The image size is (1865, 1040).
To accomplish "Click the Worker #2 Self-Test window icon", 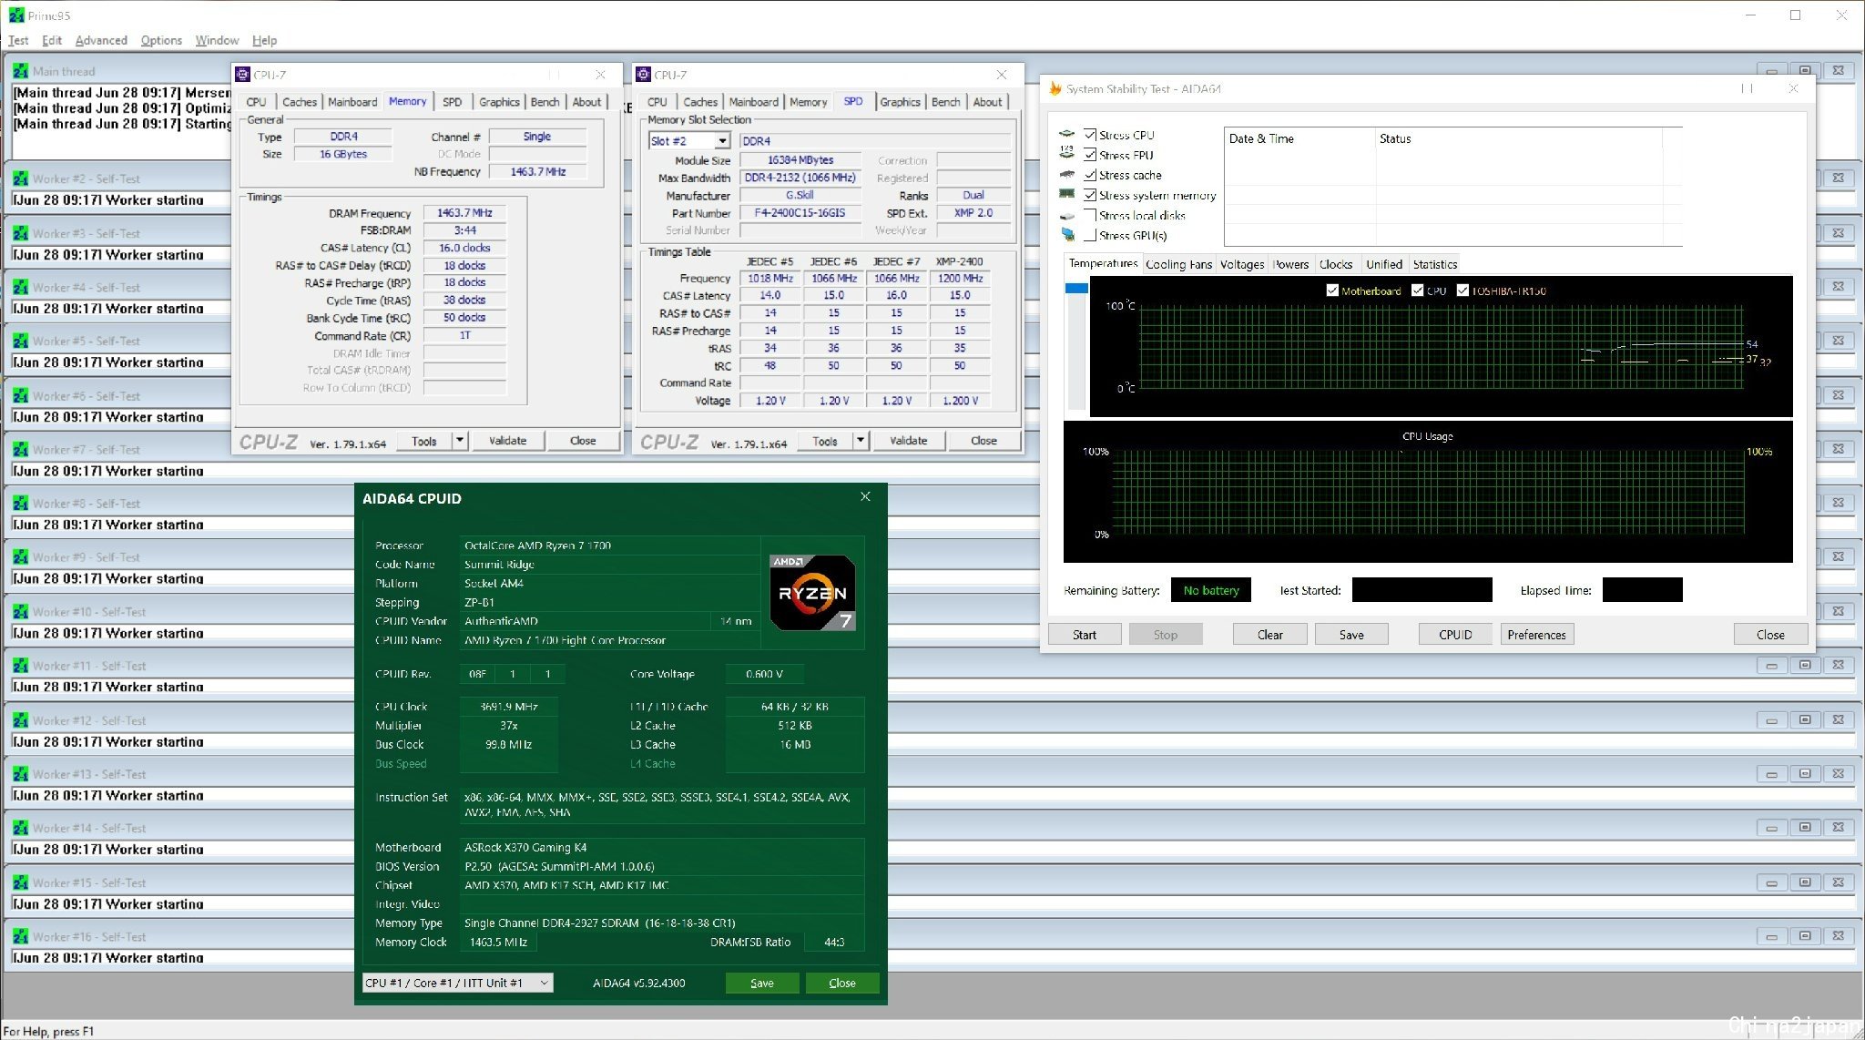I will [x=20, y=178].
